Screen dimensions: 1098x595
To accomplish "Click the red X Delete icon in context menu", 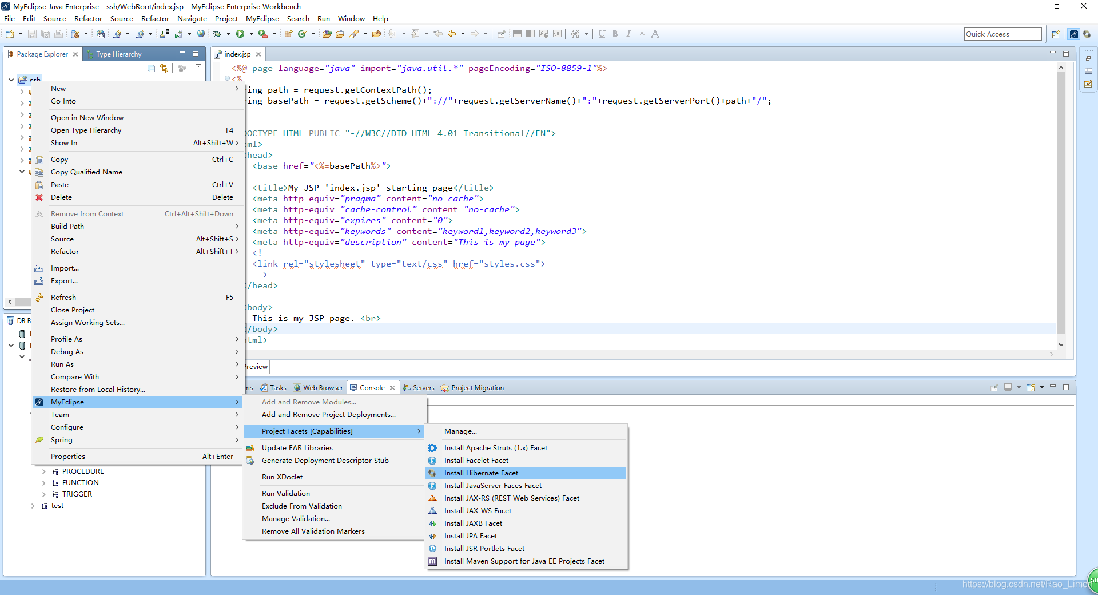I will [39, 197].
